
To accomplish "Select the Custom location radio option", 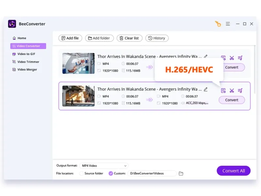I will click(111, 173).
